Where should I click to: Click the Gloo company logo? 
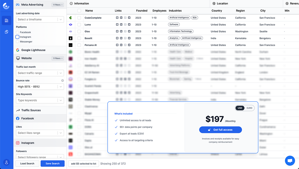(71, 31)
